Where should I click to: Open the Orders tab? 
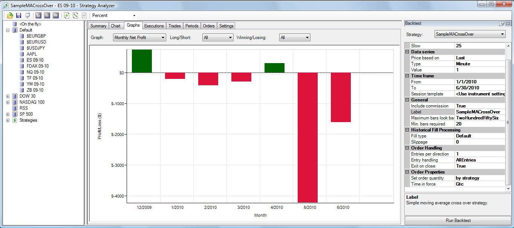[x=209, y=26]
